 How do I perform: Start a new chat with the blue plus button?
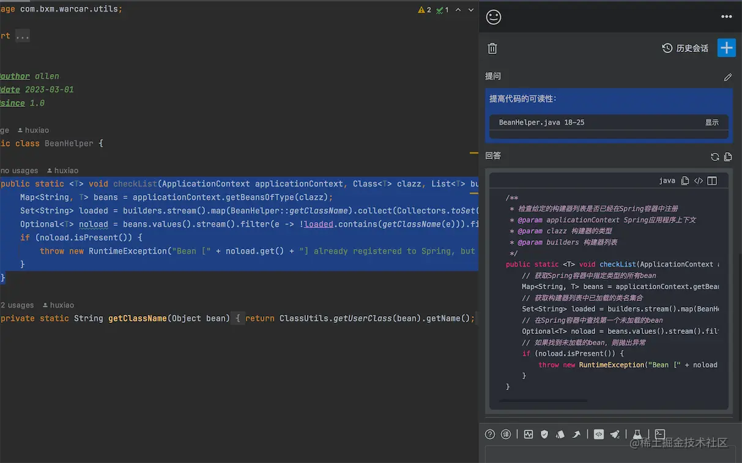pyautogui.click(x=727, y=48)
